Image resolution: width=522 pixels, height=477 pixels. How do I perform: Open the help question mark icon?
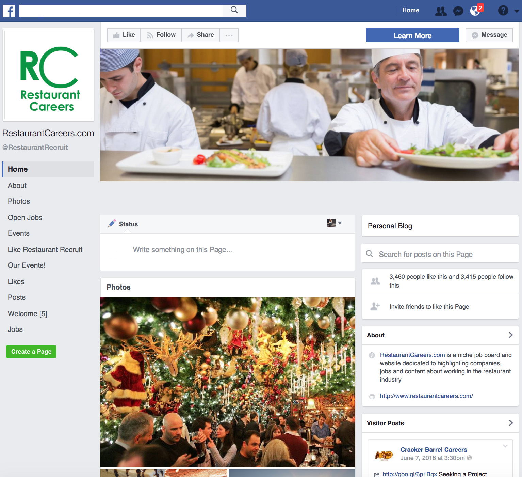503,11
